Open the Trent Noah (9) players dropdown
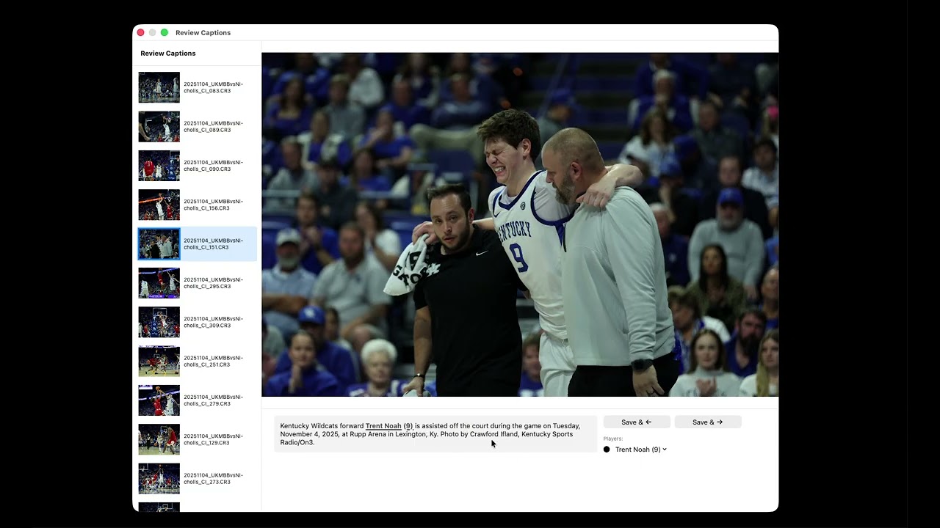The image size is (940, 528). pos(641,450)
